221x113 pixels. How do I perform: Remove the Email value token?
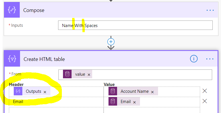(x=135, y=102)
